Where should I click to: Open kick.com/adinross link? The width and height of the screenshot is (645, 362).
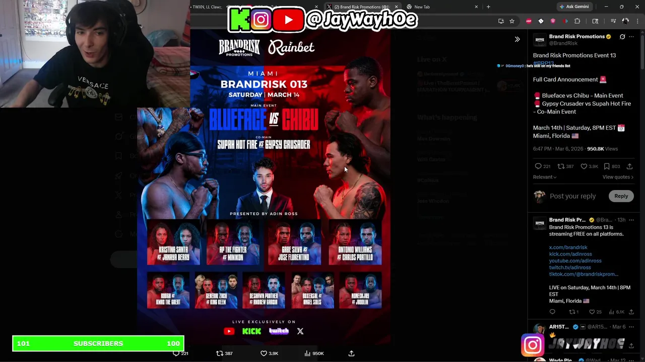pos(570,254)
